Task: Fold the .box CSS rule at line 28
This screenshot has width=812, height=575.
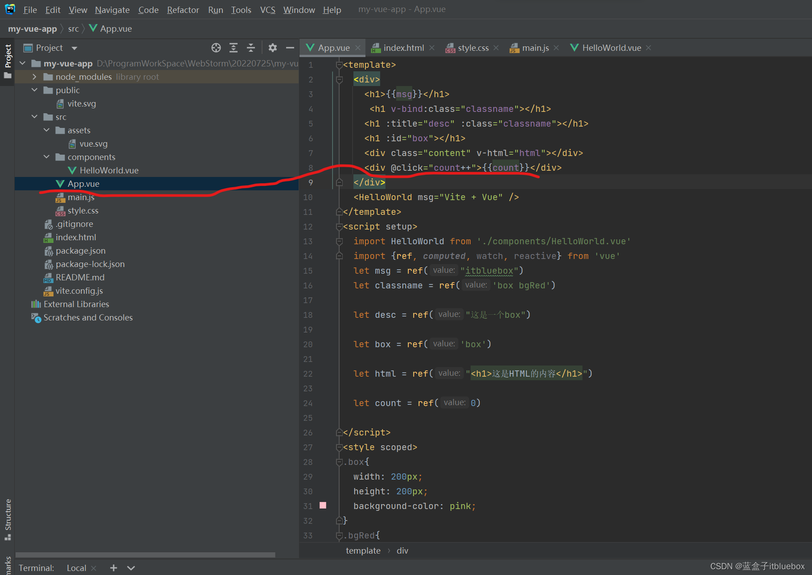Action: tap(339, 462)
